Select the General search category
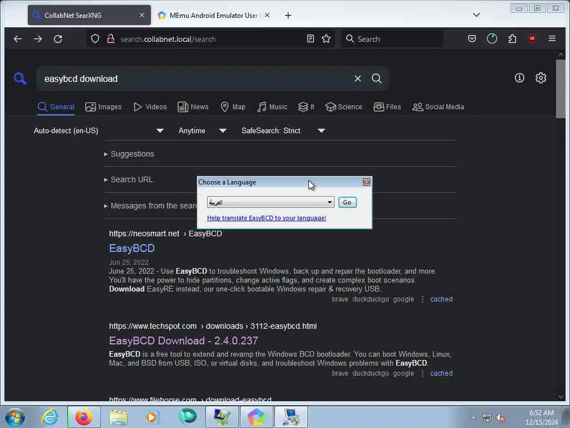 pyautogui.click(x=56, y=107)
